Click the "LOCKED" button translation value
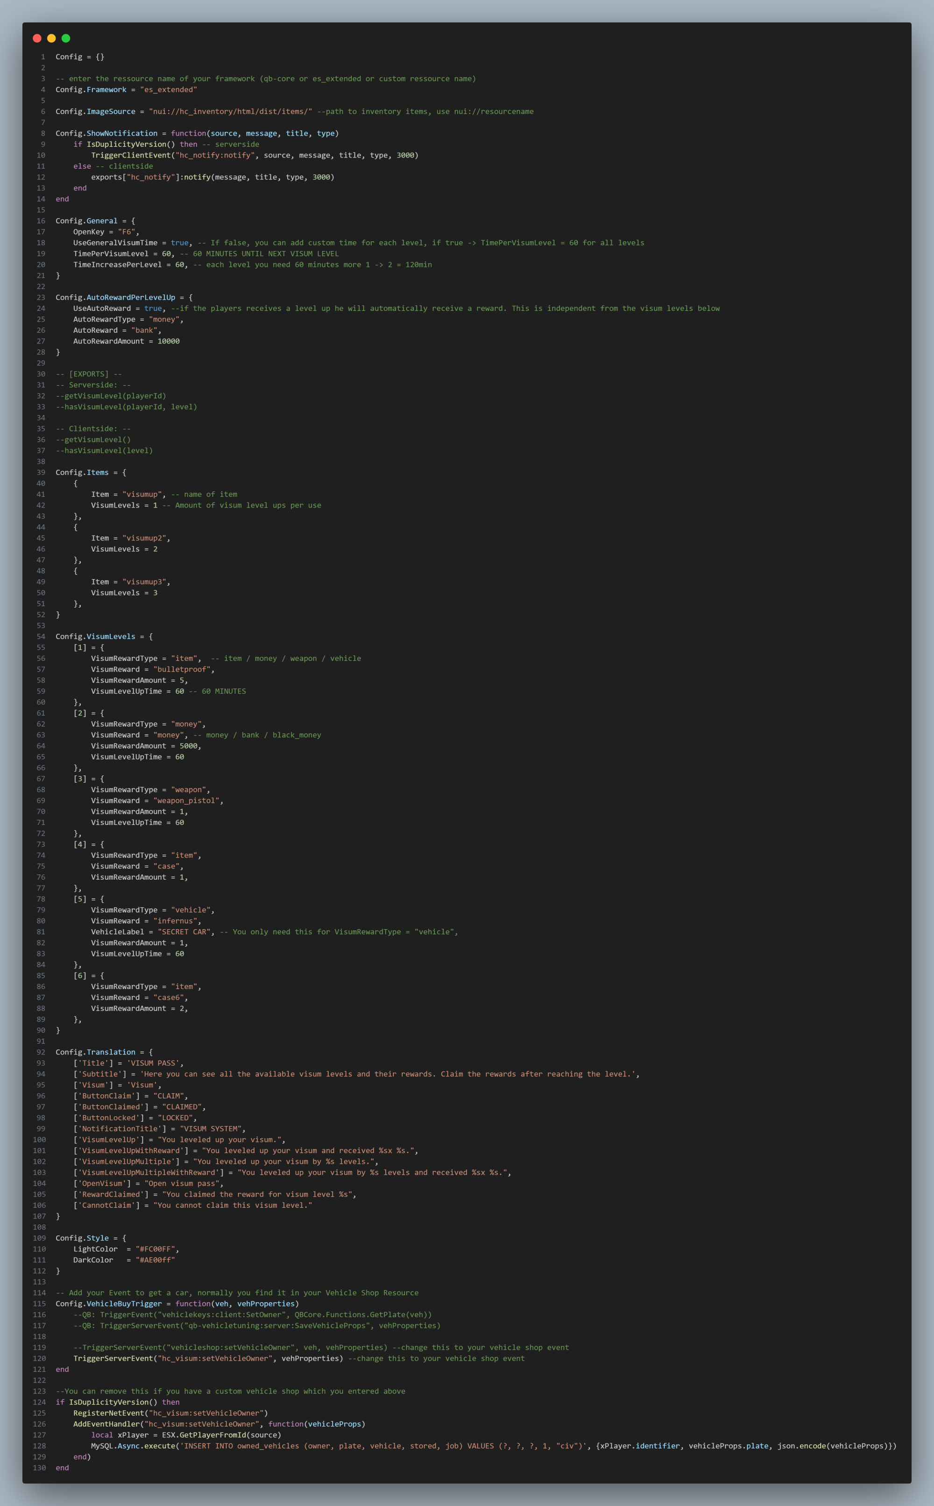 tap(176, 1118)
